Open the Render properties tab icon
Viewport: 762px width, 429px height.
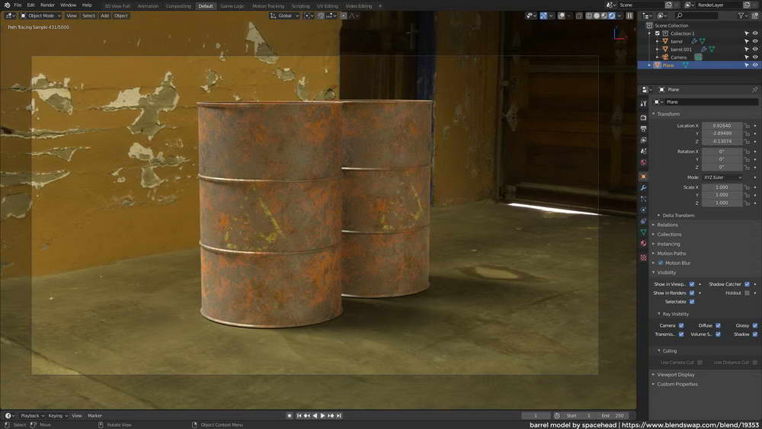tap(643, 117)
